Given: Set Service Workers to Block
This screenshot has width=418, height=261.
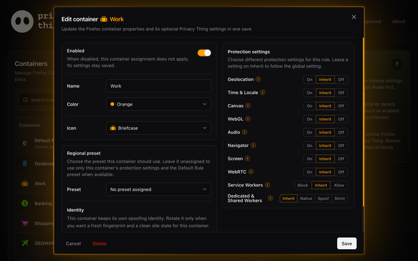Looking at the screenshot, I should pyautogui.click(x=303, y=185).
